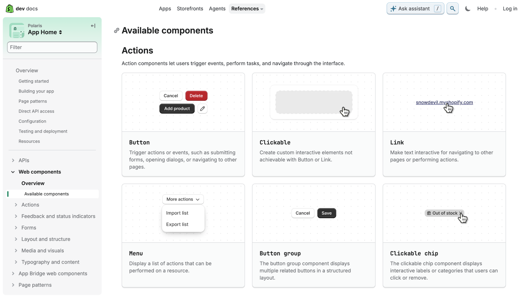Remove the Out of stock chip
Image resolution: width=526 pixels, height=298 pixels.
460,213
